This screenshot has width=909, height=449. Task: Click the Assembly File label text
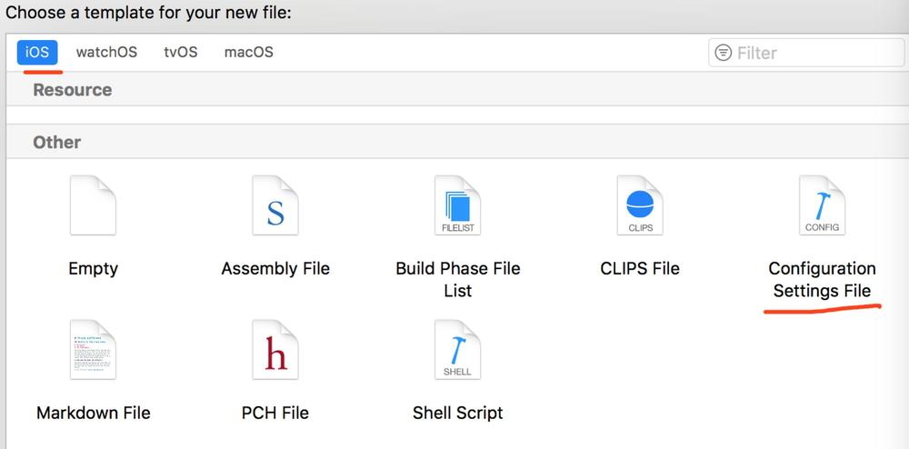point(275,269)
